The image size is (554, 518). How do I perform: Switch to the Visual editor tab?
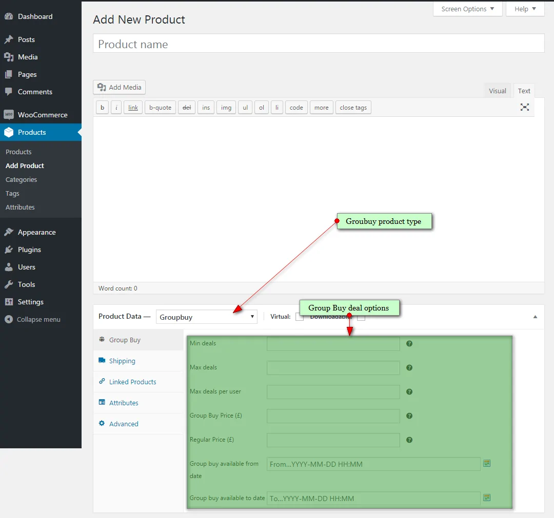pos(497,91)
